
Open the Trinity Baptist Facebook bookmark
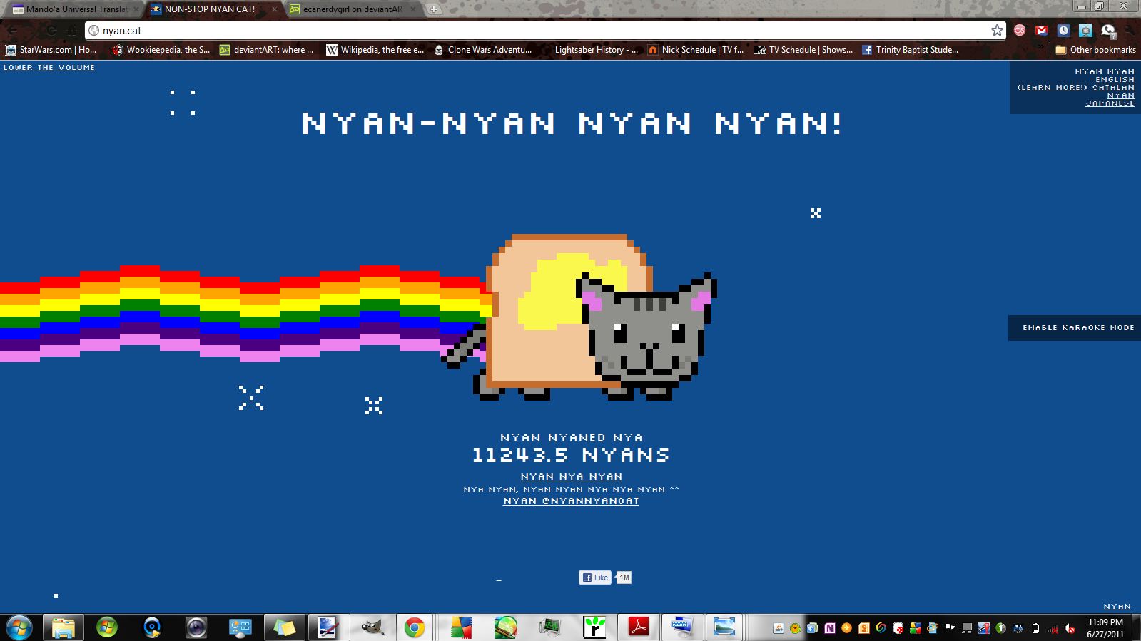click(910, 50)
